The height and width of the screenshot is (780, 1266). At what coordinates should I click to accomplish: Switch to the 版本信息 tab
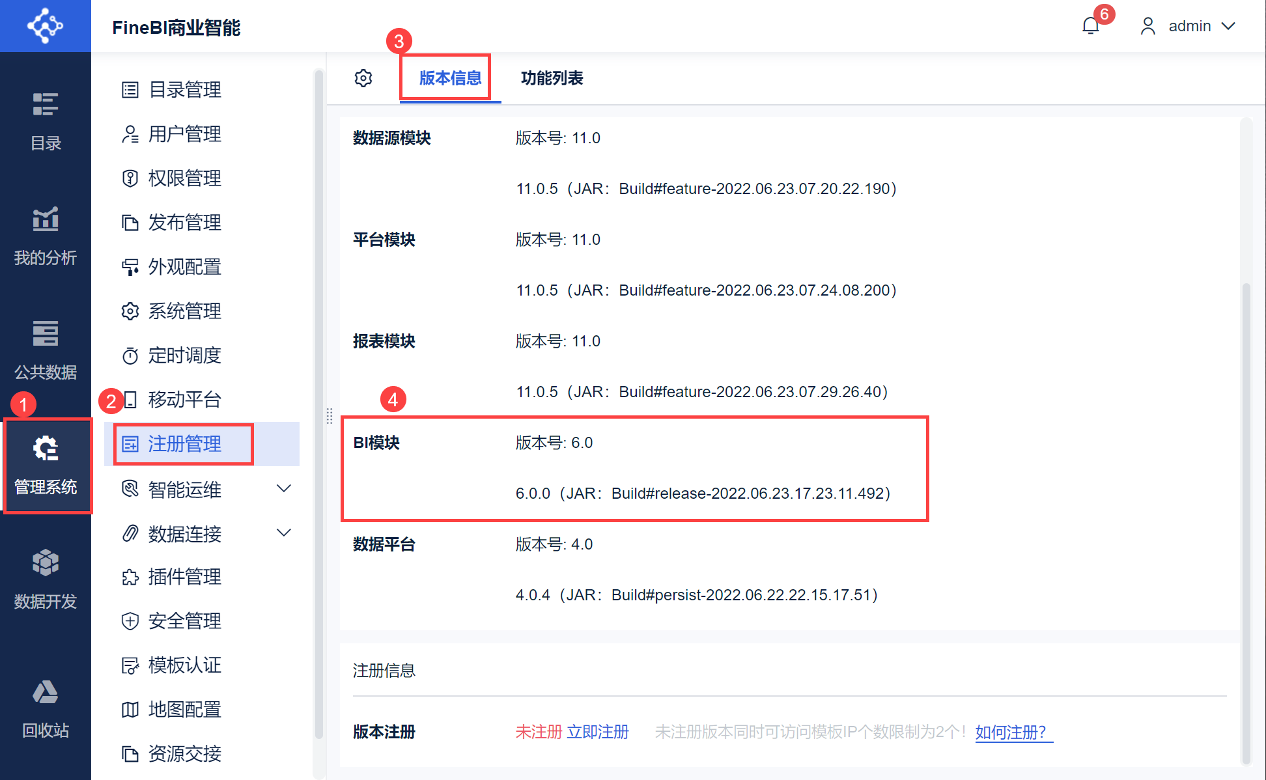pos(450,78)
